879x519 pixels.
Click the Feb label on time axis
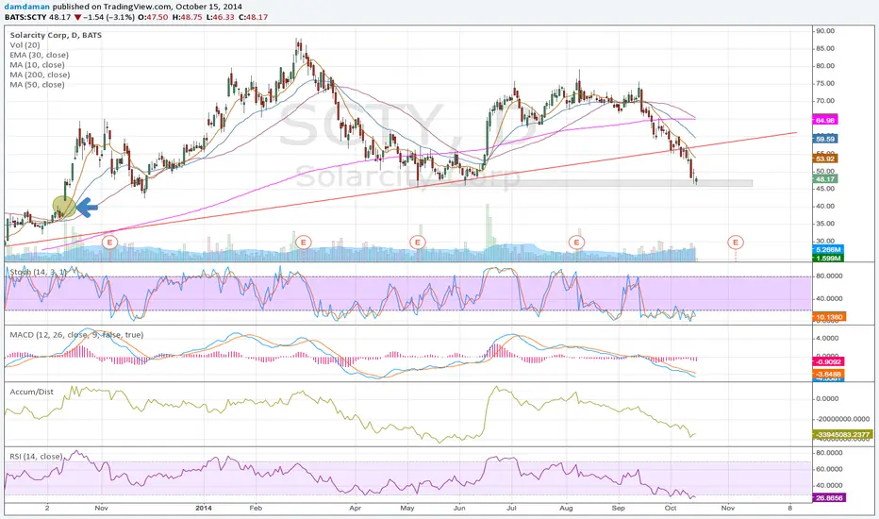point(256,508)
